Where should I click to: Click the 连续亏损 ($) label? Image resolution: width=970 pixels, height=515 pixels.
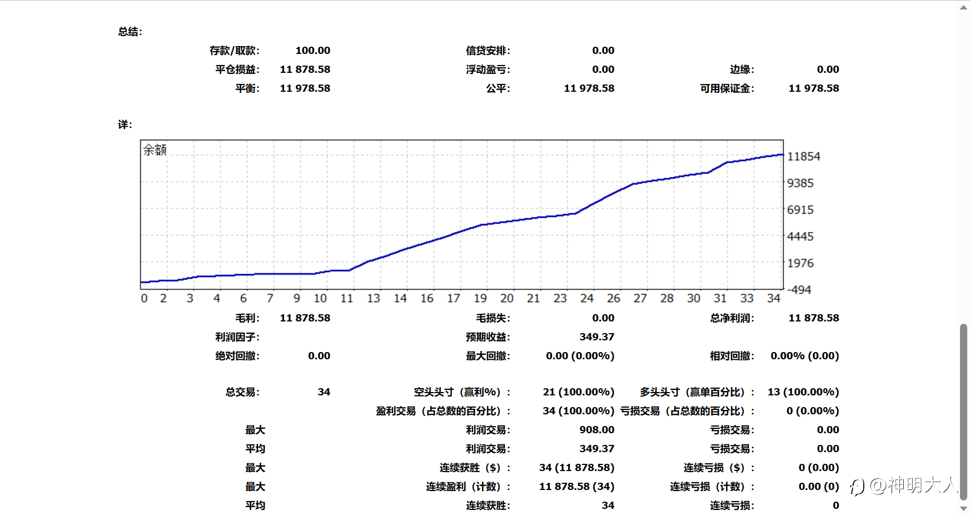tap(719, 468)
